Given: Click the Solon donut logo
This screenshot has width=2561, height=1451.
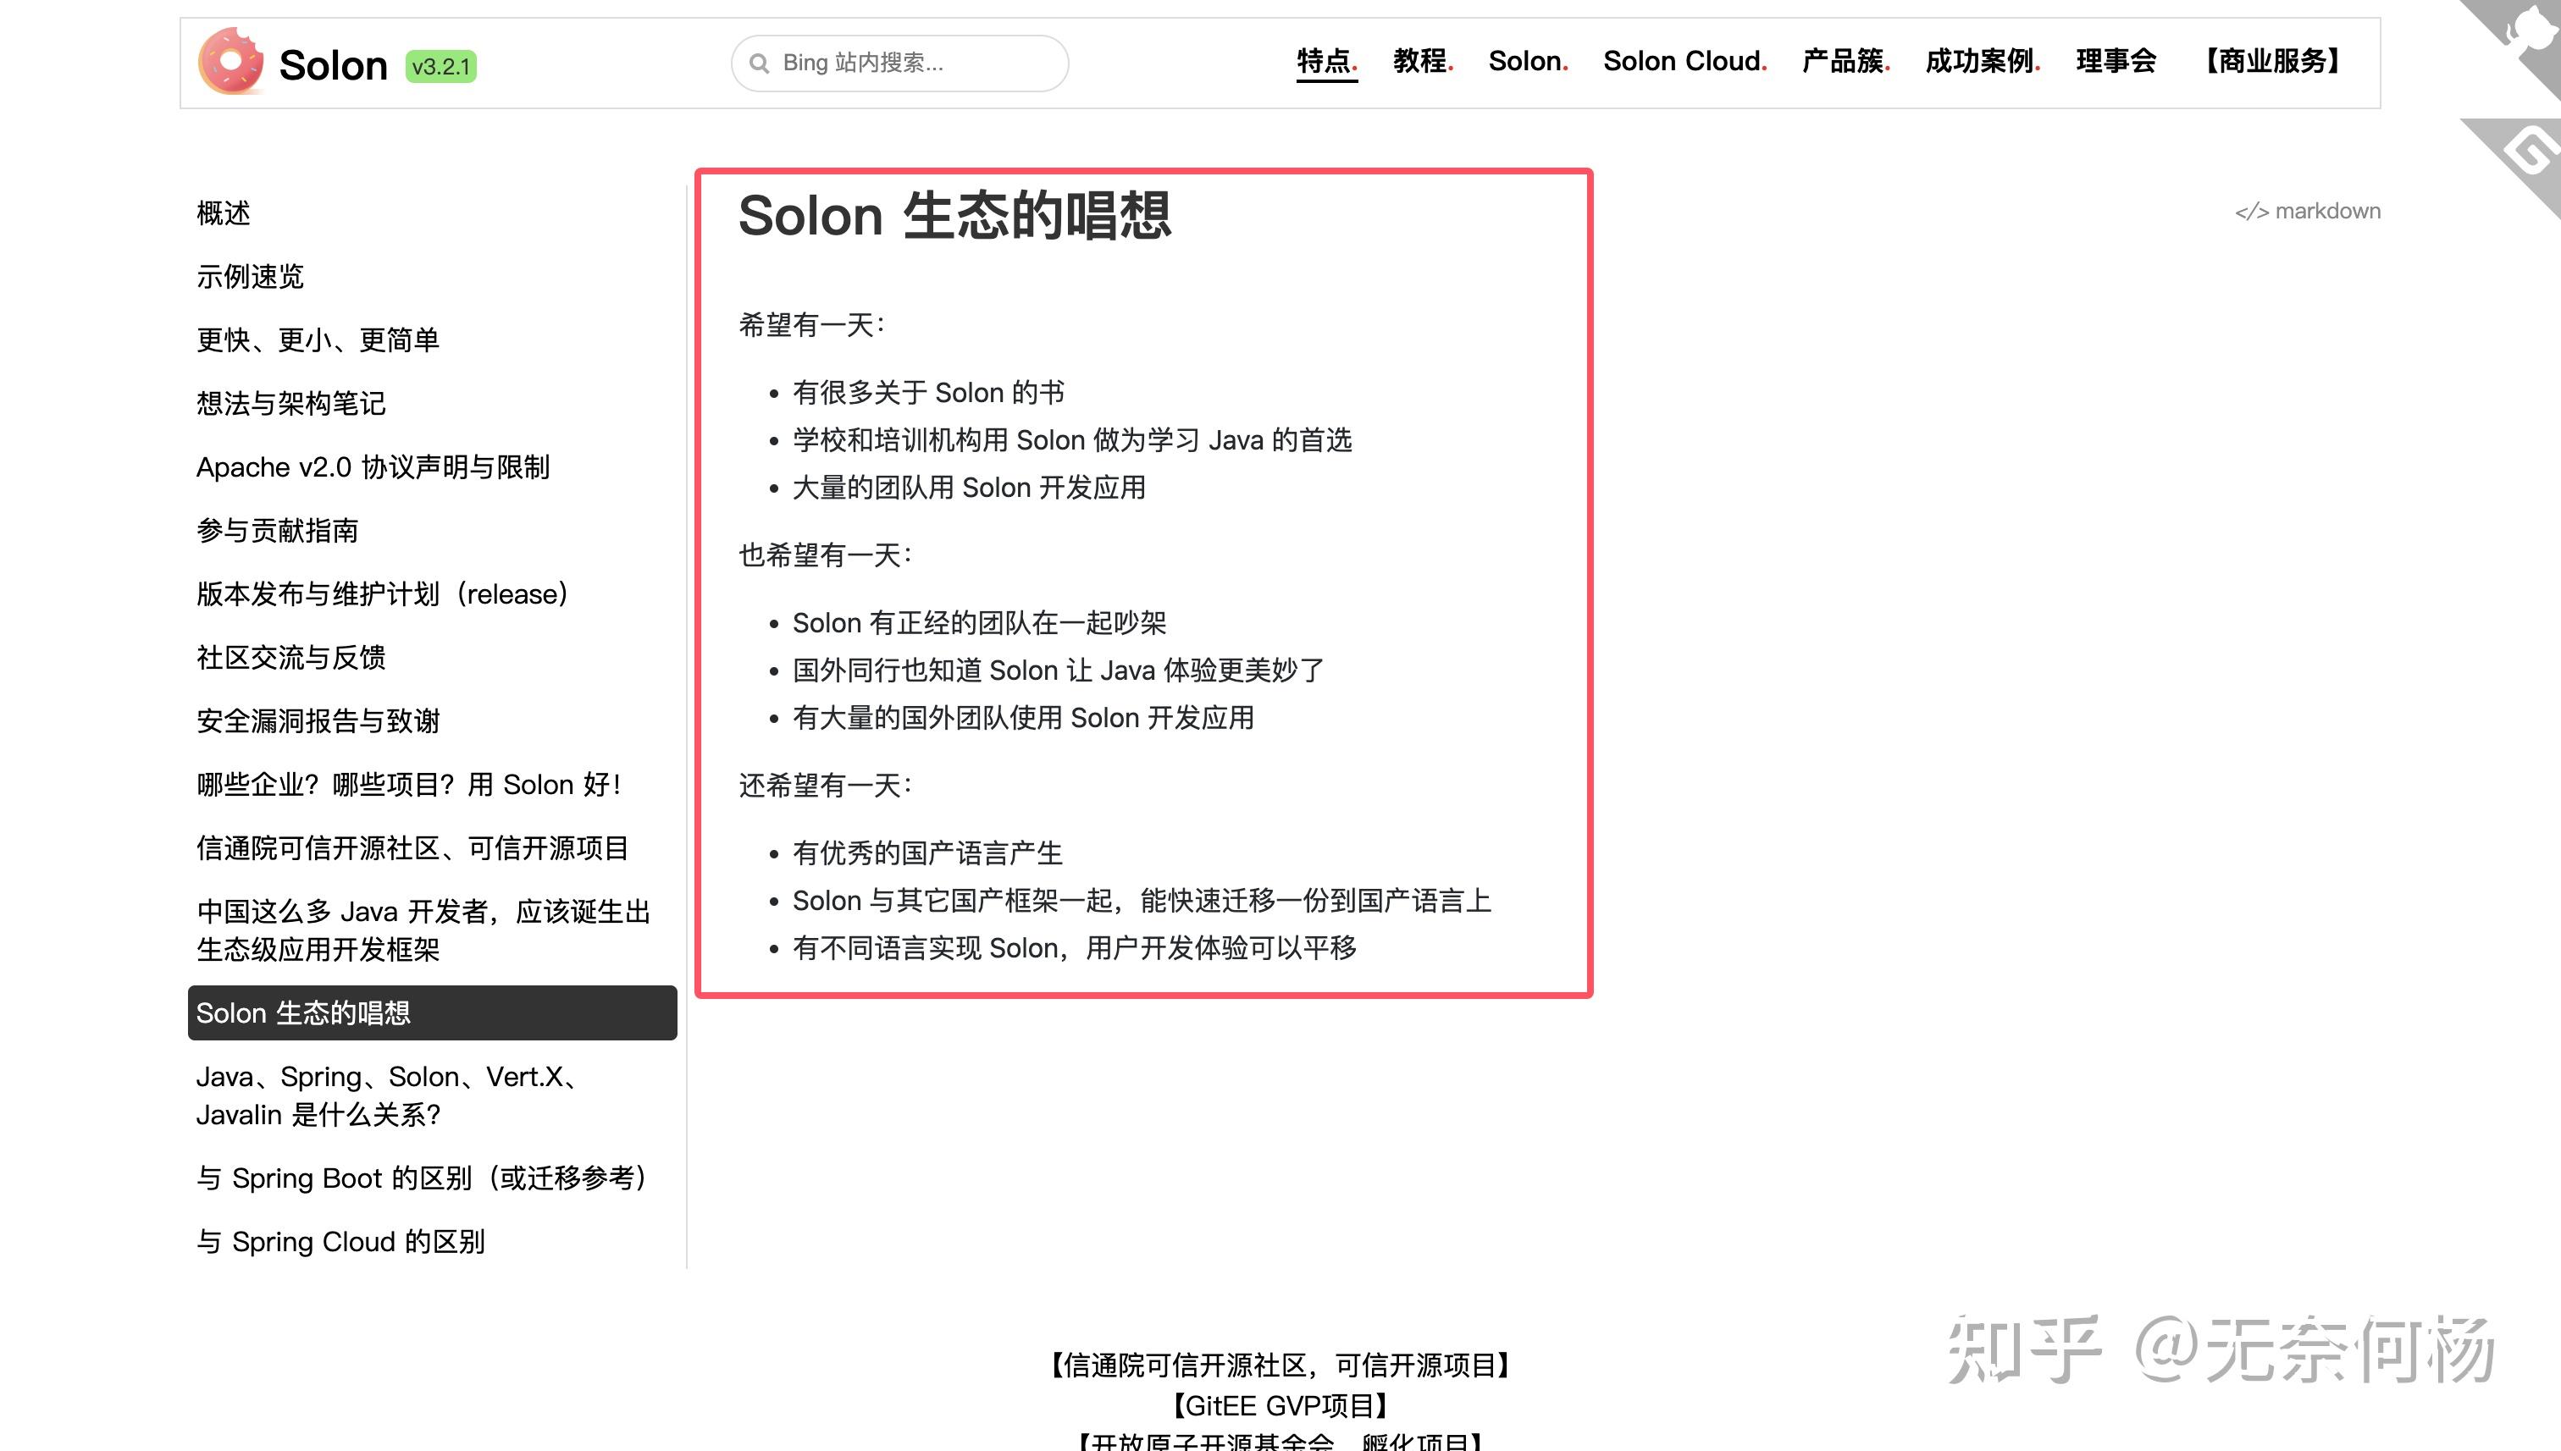Looking at the screenshot, I should (x=231, y=62).
